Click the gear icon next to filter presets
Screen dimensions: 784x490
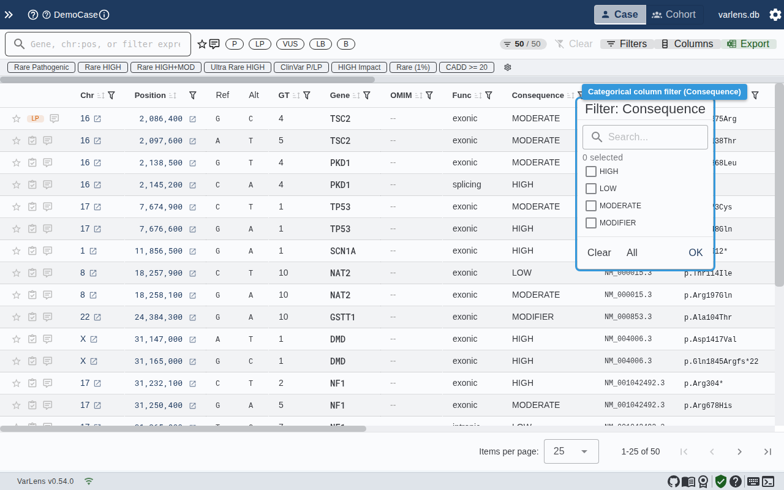click(x=508, y=67)
